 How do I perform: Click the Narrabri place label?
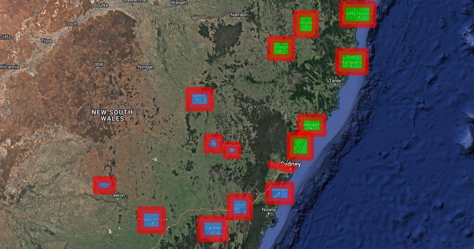click(239, 15)
